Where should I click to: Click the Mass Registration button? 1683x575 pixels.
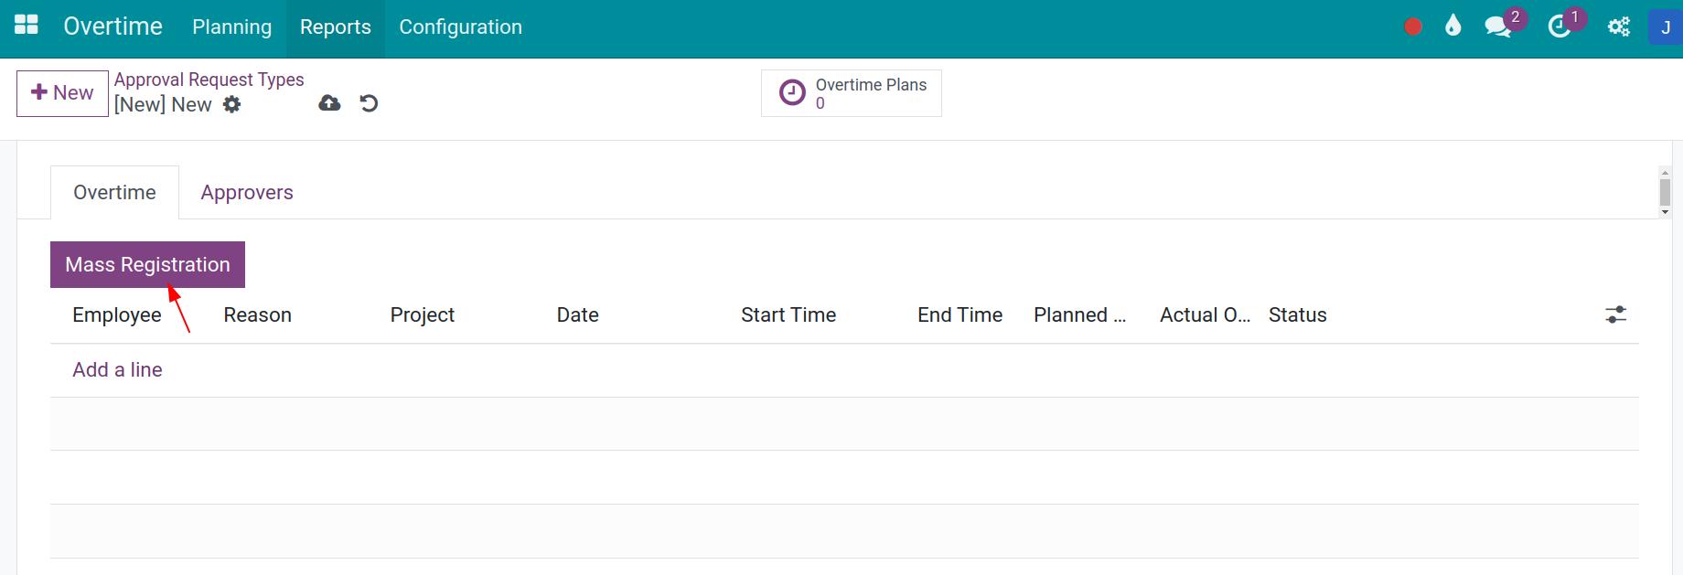point(147,264)
